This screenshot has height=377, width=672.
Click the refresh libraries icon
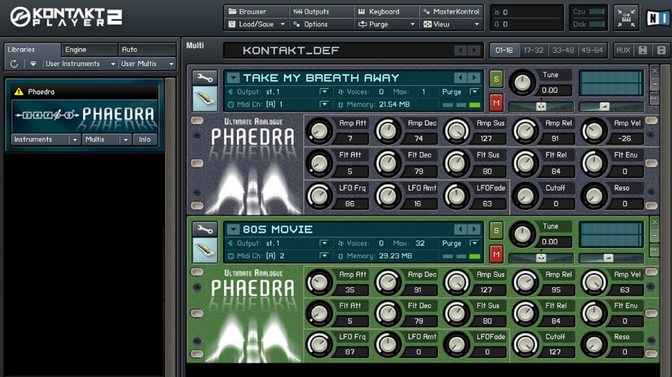tap(14, 64)
